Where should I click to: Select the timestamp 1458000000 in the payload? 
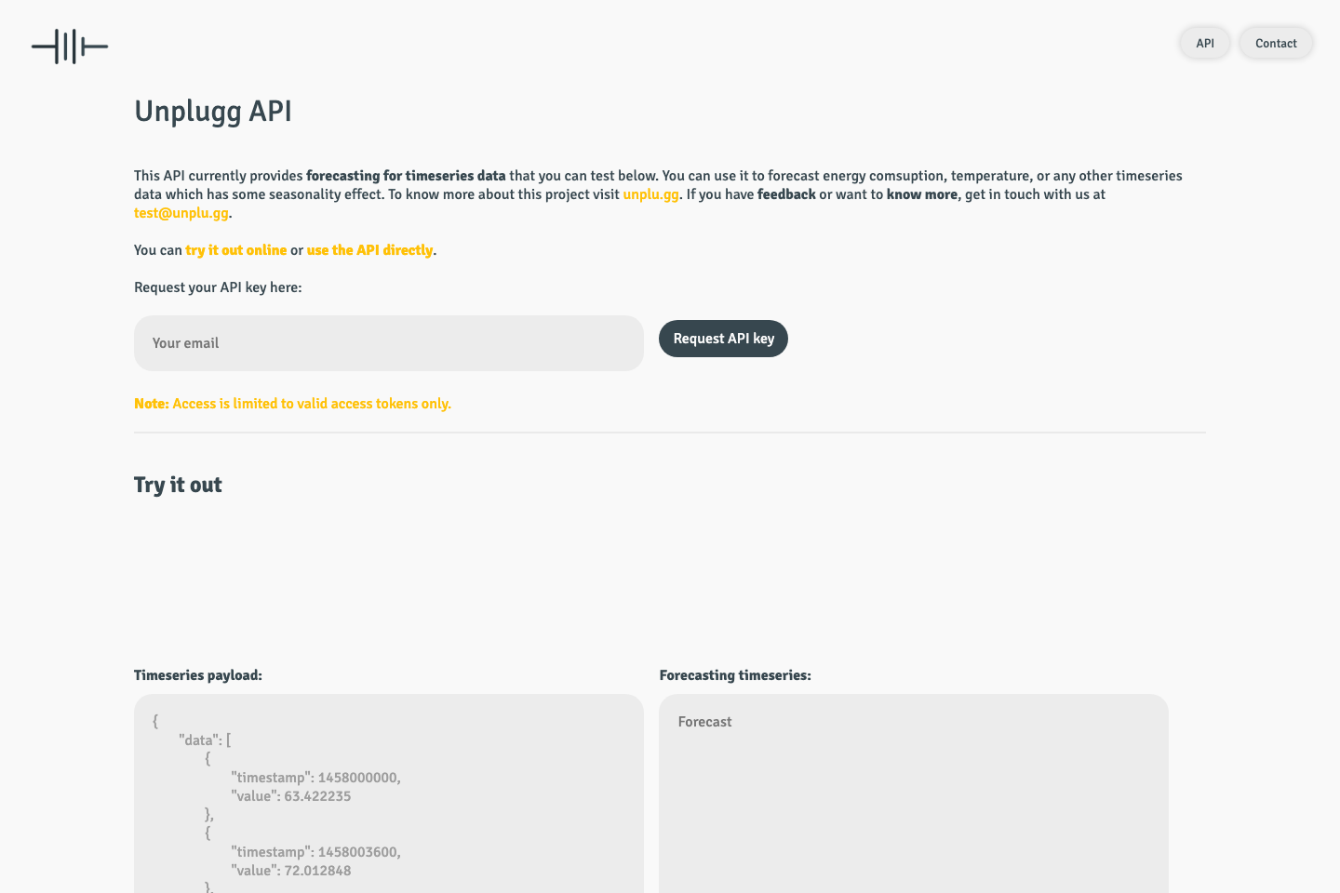pyautogui.click(x=359, y=777)
